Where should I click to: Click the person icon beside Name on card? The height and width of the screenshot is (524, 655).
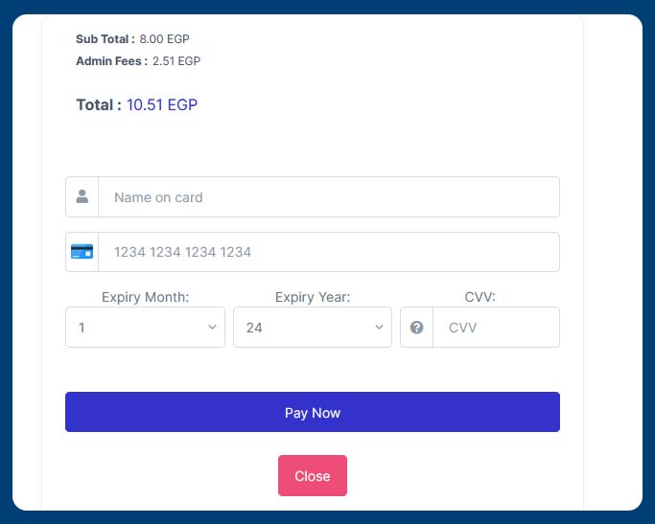[x=82, y=196]
